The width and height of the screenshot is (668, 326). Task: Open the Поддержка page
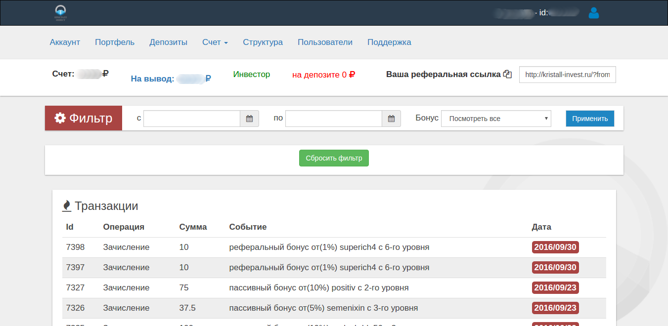tap(389, 42)
